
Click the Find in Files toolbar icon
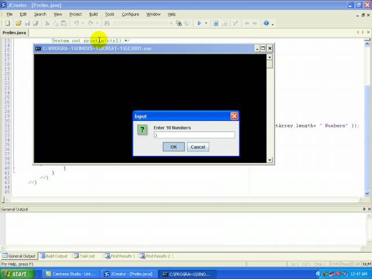click(179, 23)
